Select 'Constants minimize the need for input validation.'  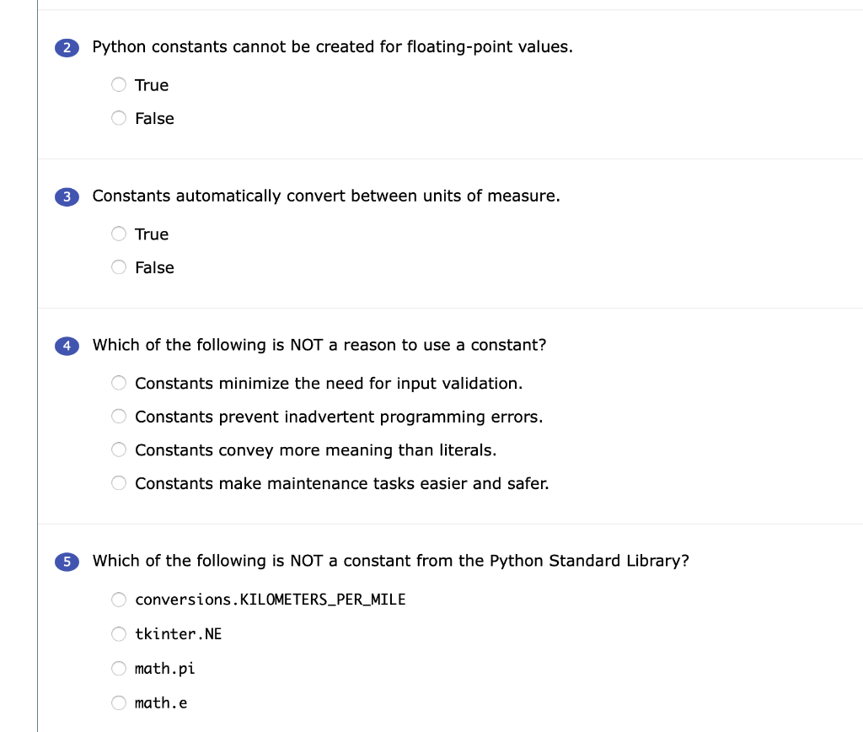pyautogui.click(x=119, y=383)
